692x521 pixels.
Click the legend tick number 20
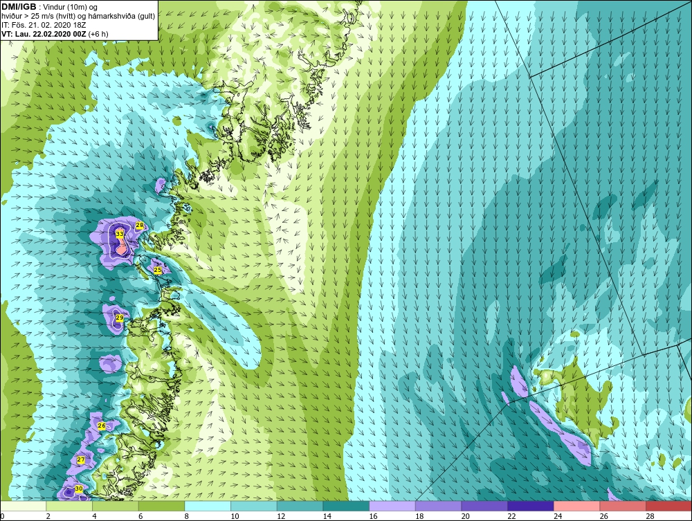[465, 516]
